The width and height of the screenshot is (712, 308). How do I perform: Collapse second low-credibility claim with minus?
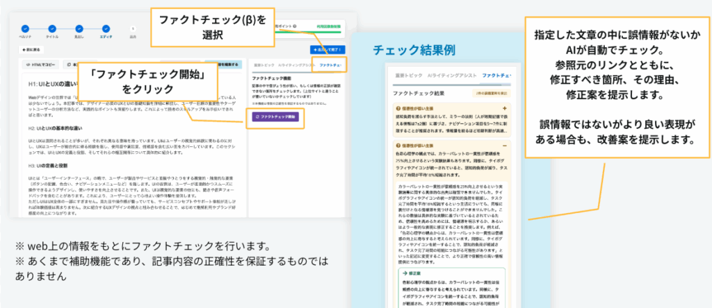click(x=505, y=146)
